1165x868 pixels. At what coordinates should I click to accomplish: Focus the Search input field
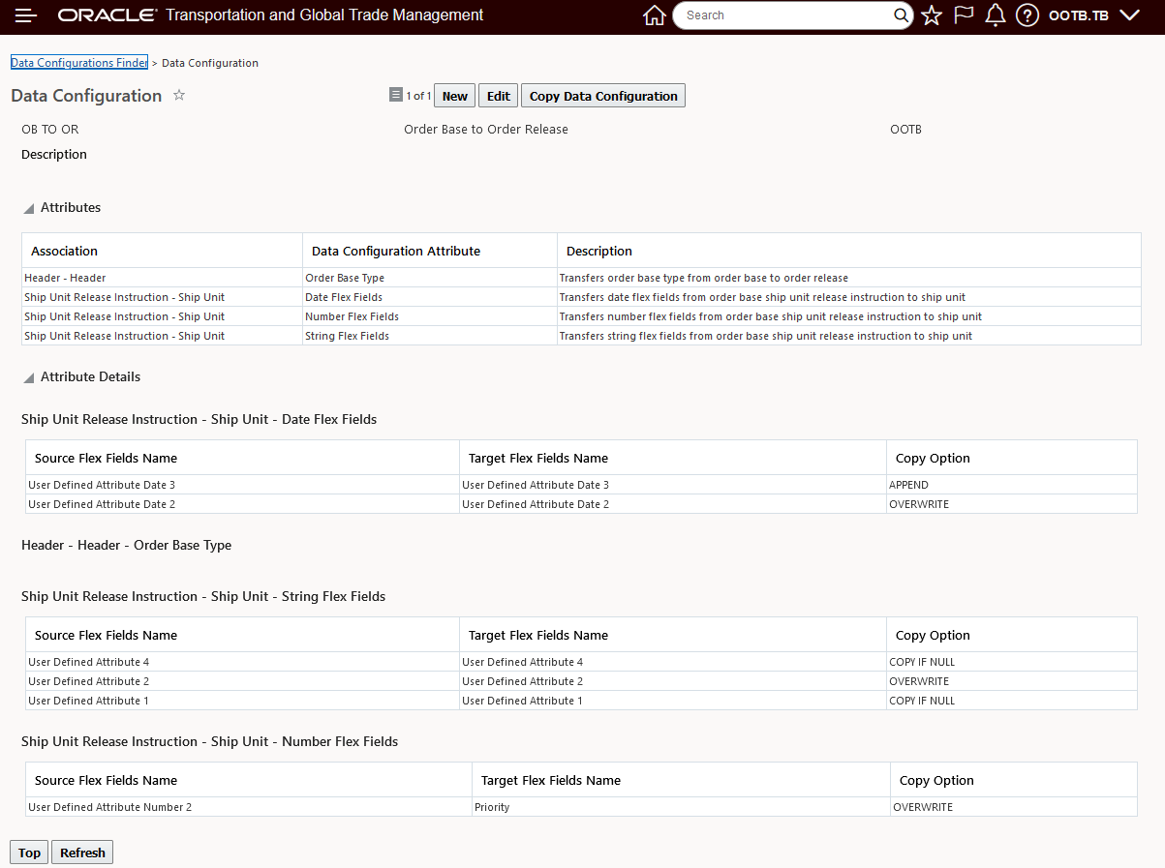[784, 15]
